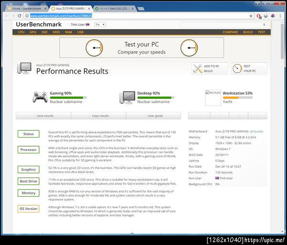Click the OS Version section button
The height and width of the screenshot is (245, 287).
pos(28,209)
